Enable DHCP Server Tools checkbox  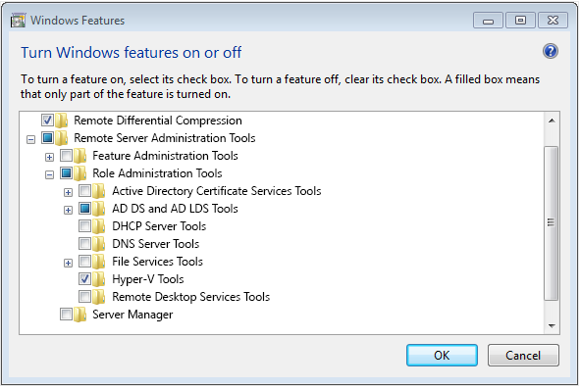pos(84,225)
